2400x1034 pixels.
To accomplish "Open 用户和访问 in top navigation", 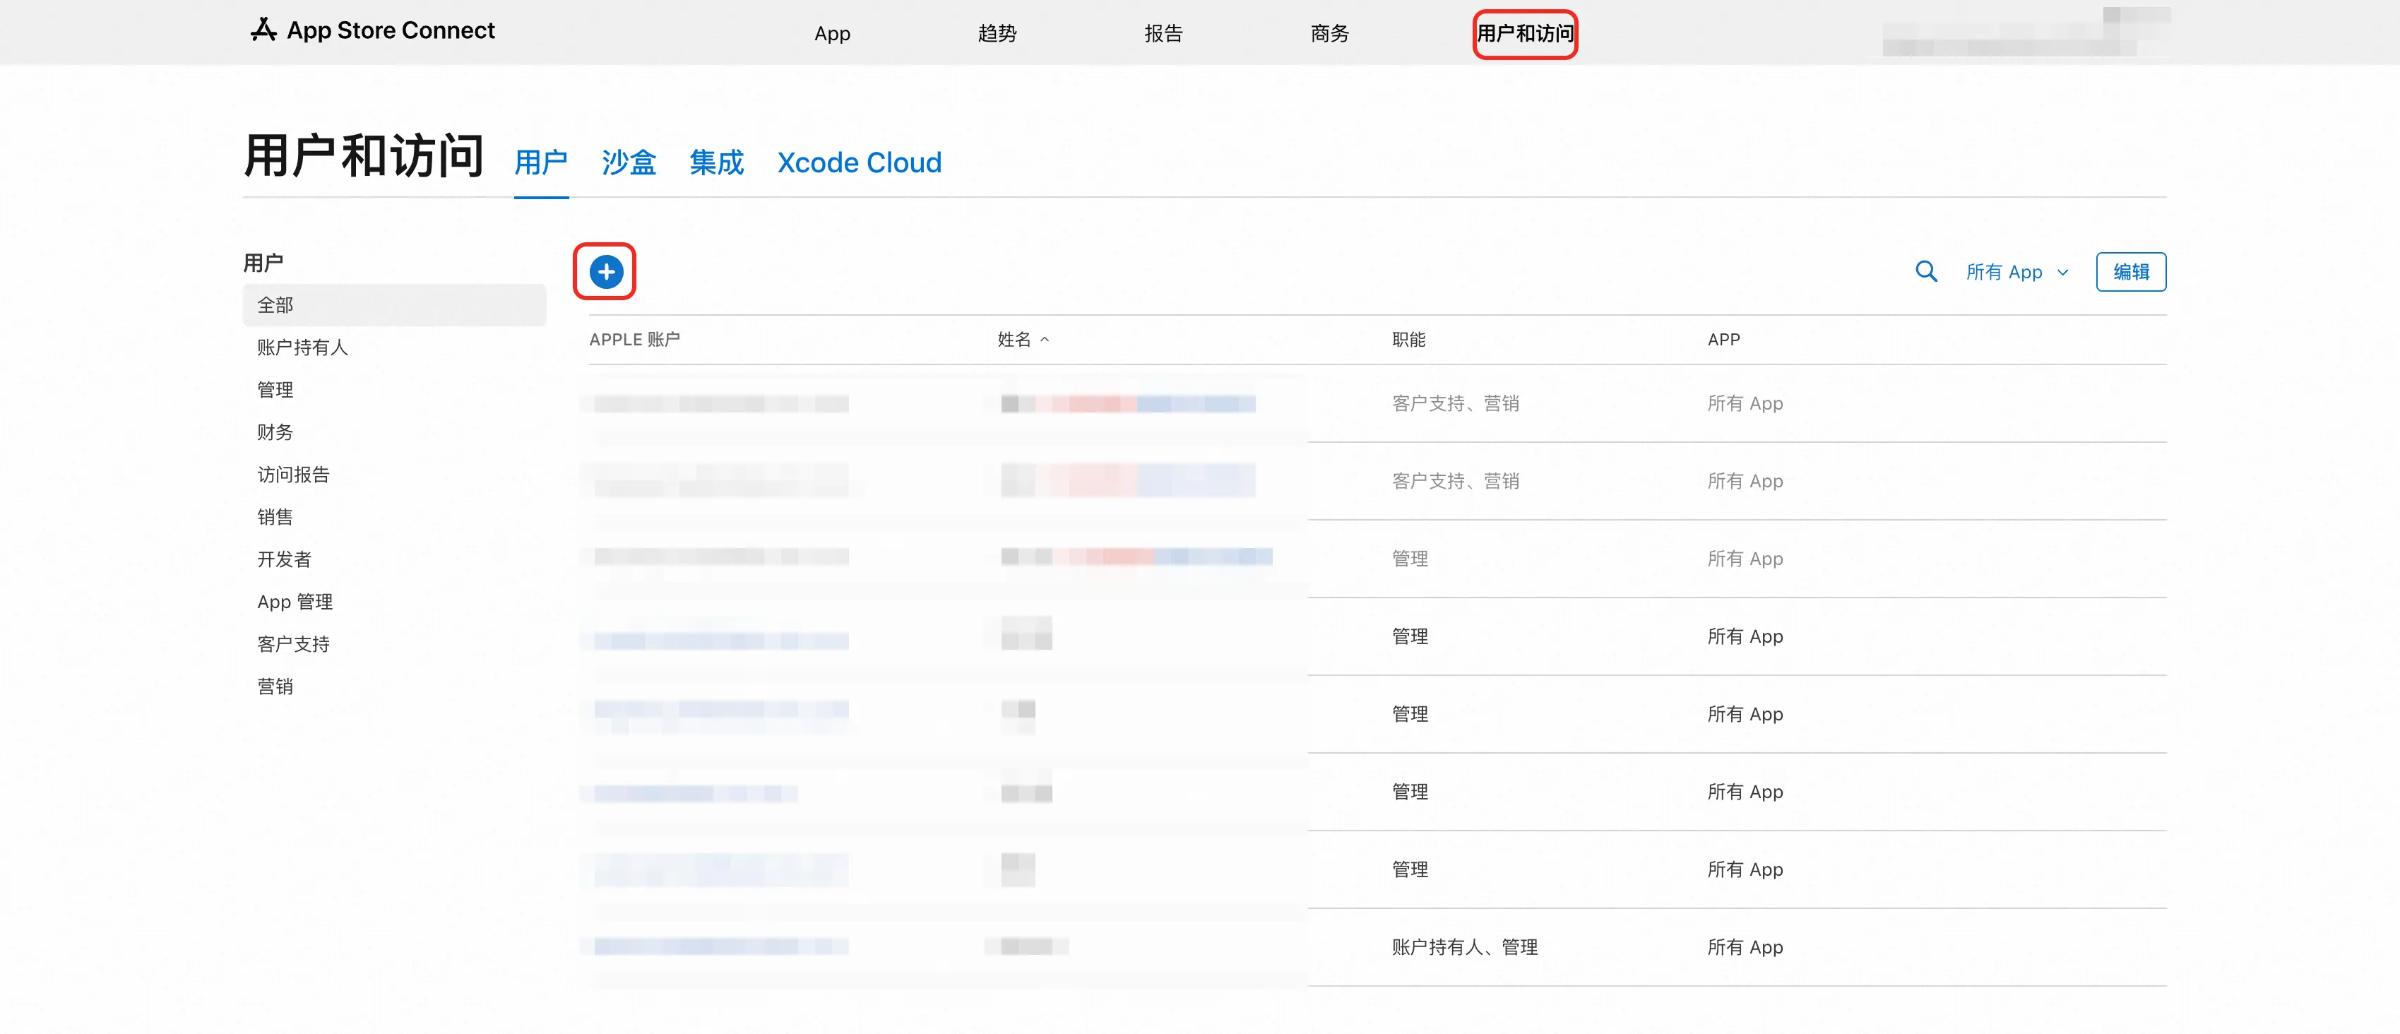I will 1525,33.
